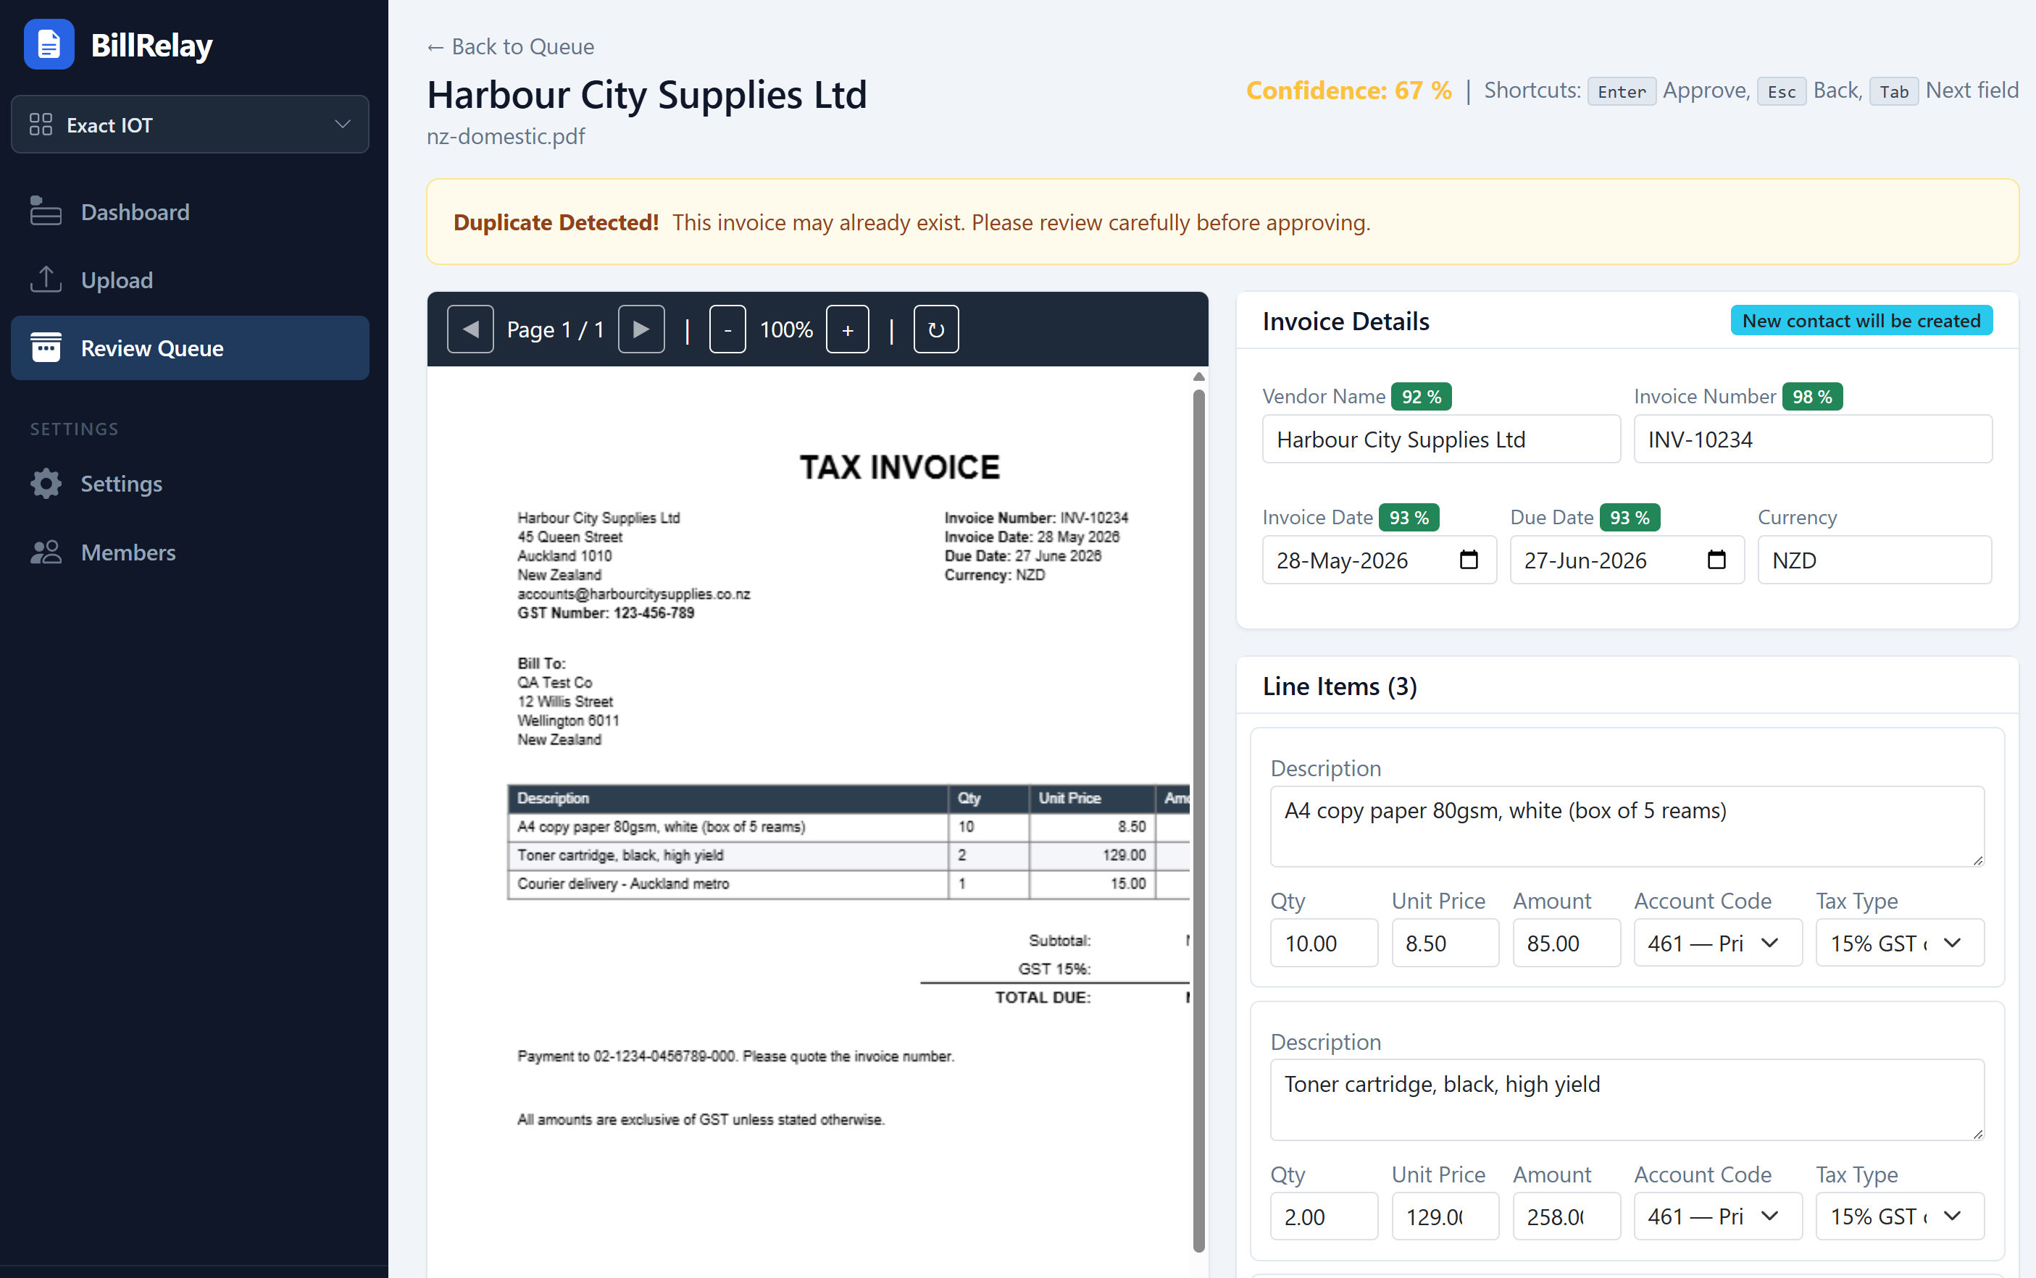
Task: Click scrollbar up arrow in PDF viewer
Action: tap(1198, 377)
